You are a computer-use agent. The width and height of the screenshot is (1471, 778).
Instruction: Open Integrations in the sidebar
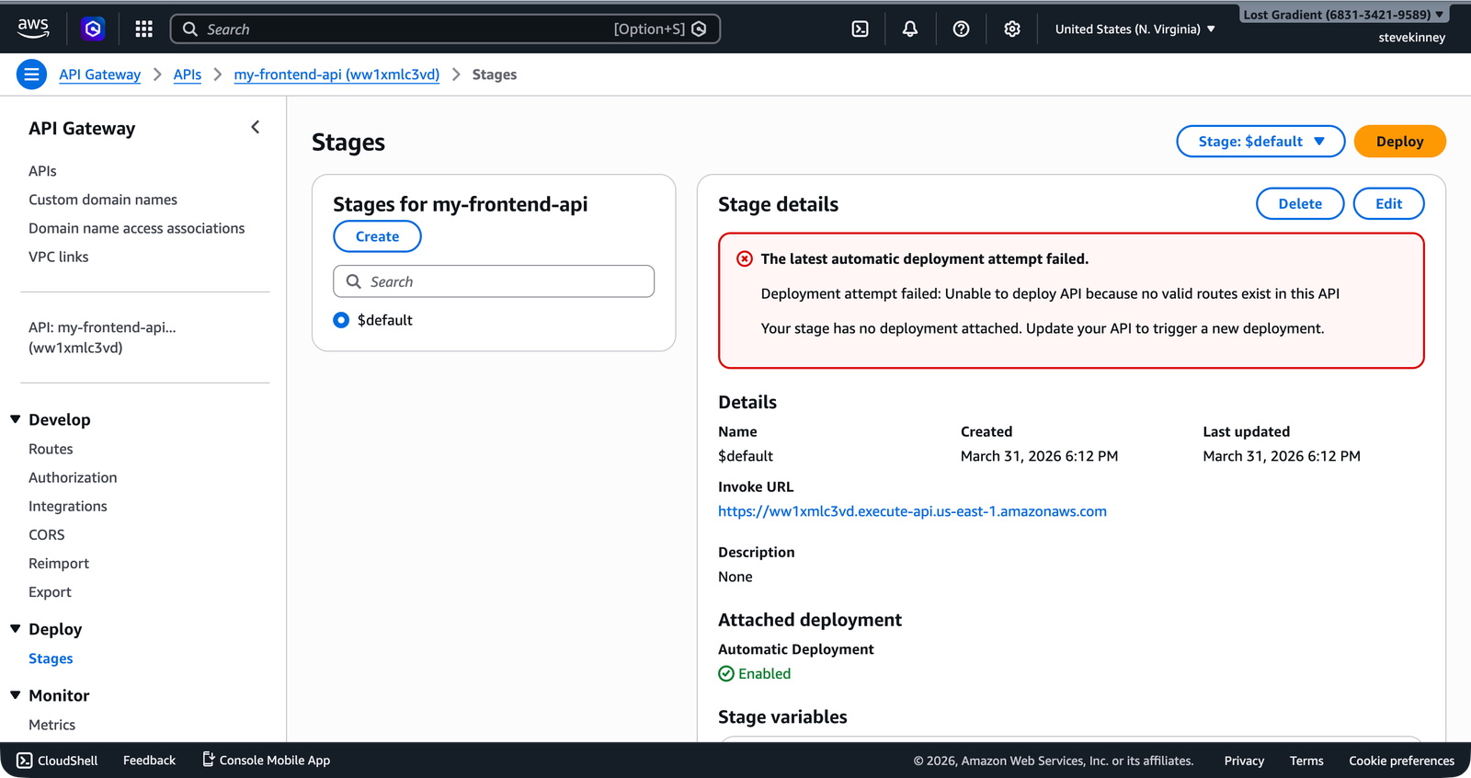pos(68,506)
